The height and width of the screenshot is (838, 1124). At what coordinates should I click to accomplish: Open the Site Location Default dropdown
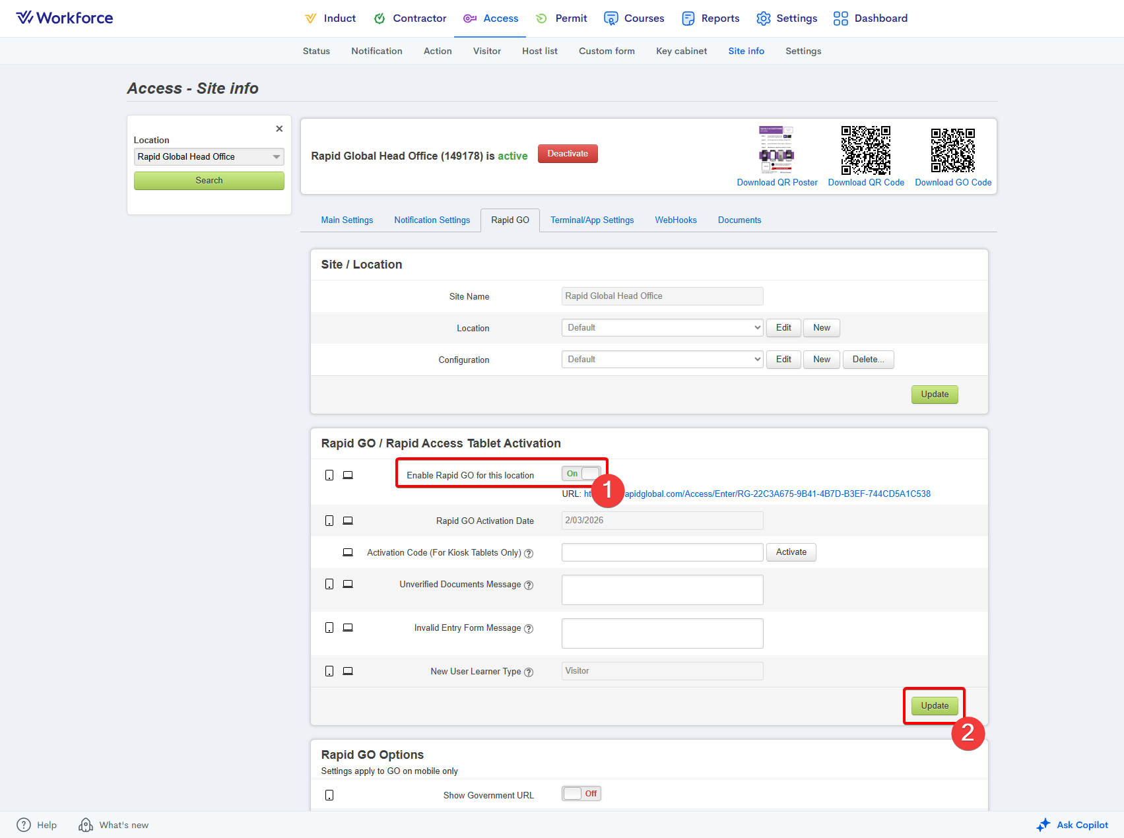(x=662, y=328)
